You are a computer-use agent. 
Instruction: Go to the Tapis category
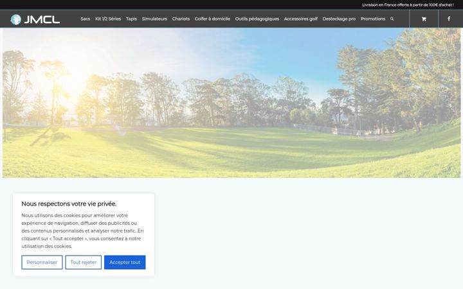pos(131,19)
